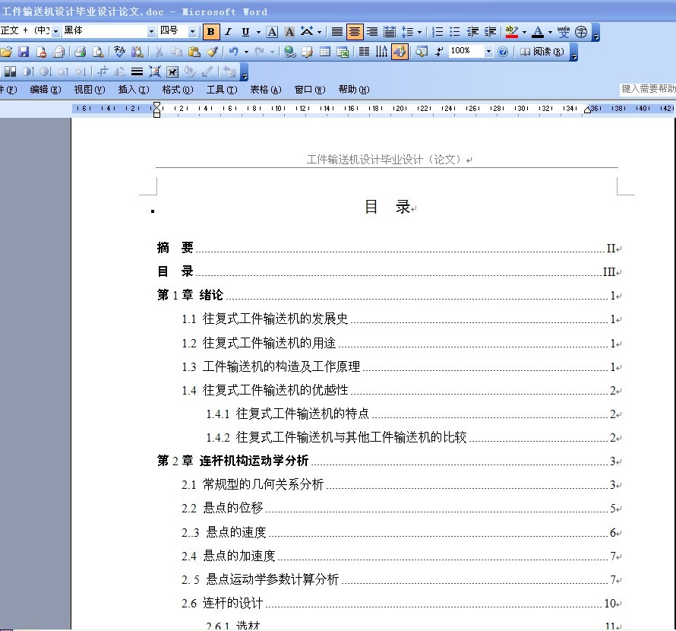The image size is (676, 631).
Task: Click the picture Color control icon
Action: click(x=10, y=71)
